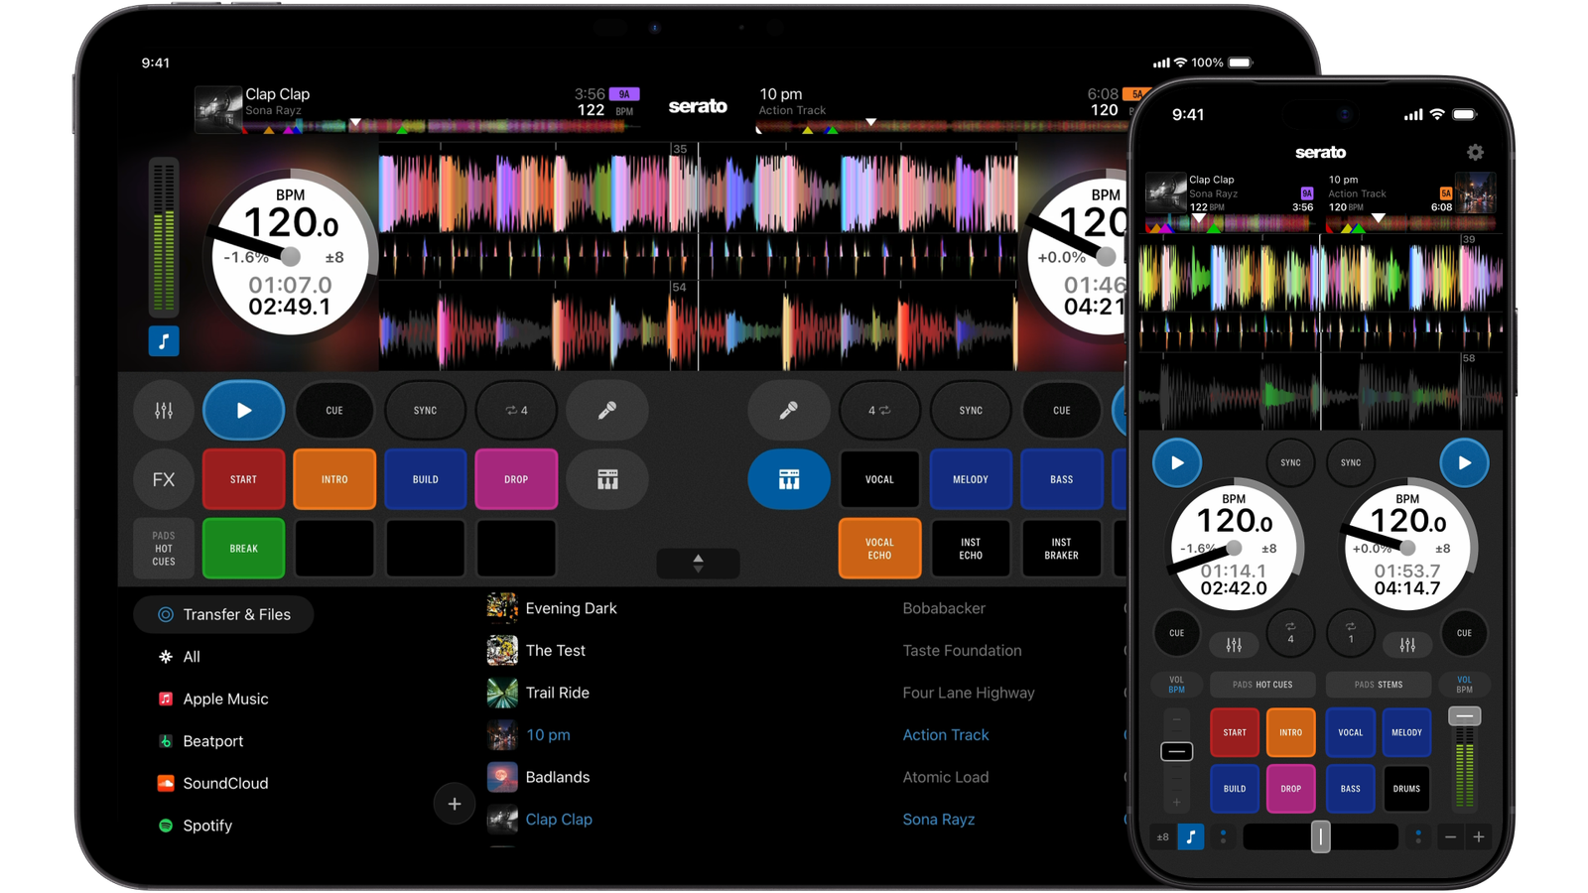Screen dimensions: 1588x893
Task: Toggle the VOCAL stem pad on iPad
Action: (879, 479)
